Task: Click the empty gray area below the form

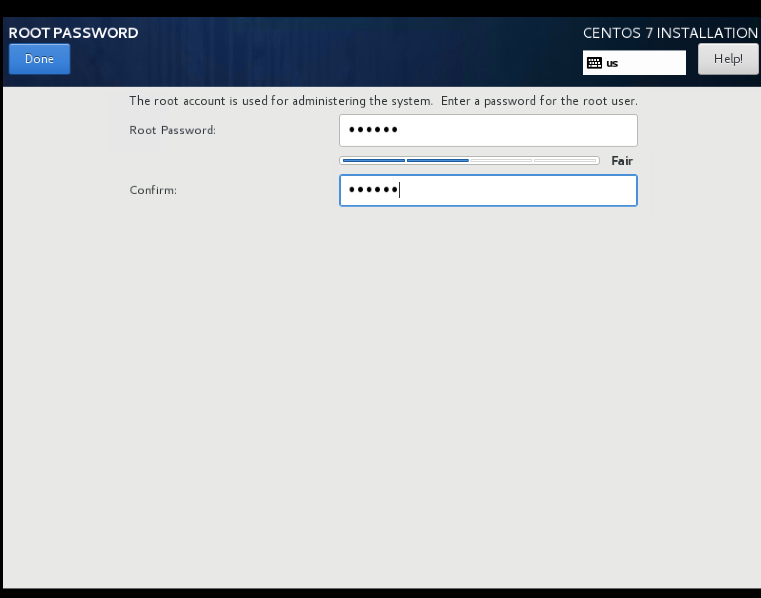Action: point(381,381)
